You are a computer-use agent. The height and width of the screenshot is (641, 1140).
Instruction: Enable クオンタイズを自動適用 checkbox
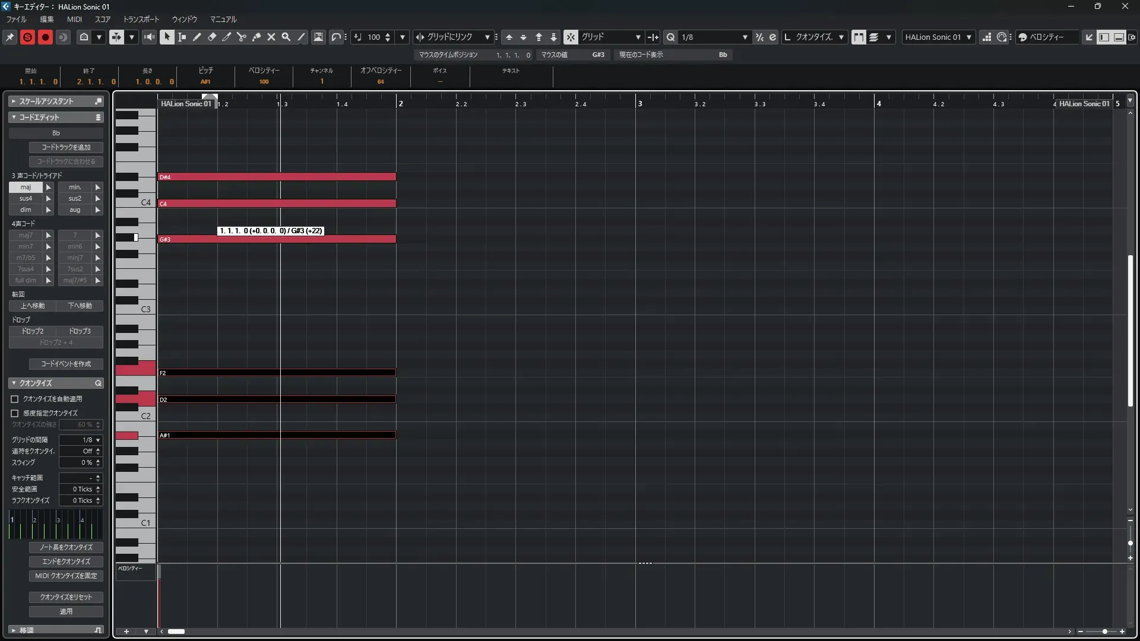15,399
